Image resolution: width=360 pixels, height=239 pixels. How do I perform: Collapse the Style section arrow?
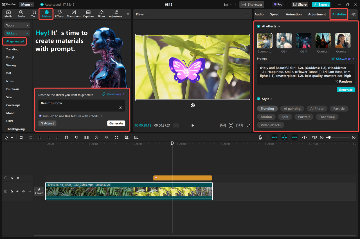tap(271, 99)
